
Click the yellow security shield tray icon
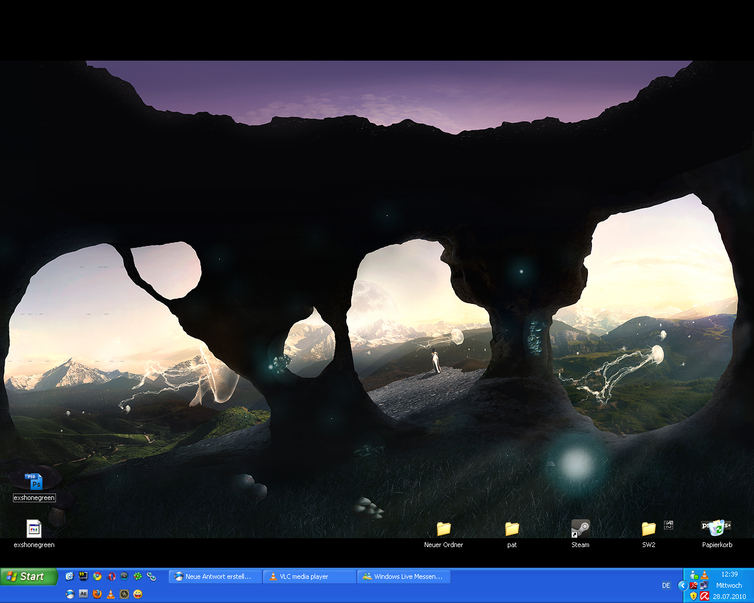pyautogui.click(x=693, y=596)
